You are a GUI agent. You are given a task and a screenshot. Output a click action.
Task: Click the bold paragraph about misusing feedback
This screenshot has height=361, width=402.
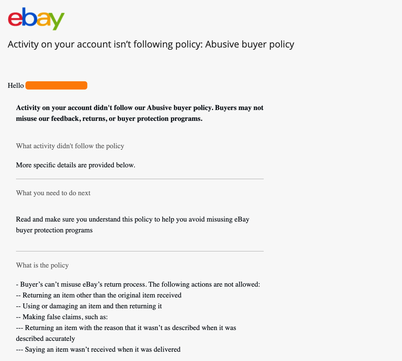[140, 113]
